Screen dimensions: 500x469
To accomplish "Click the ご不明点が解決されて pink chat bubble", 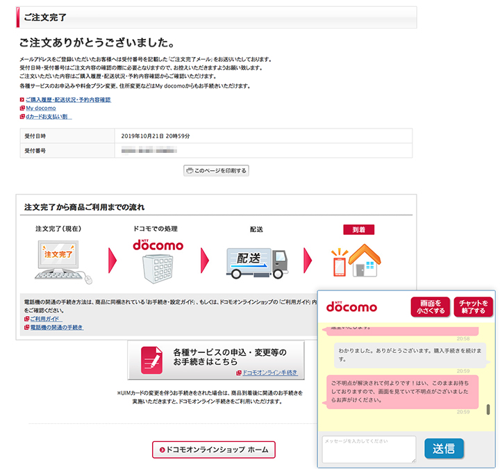I will 402,392.
